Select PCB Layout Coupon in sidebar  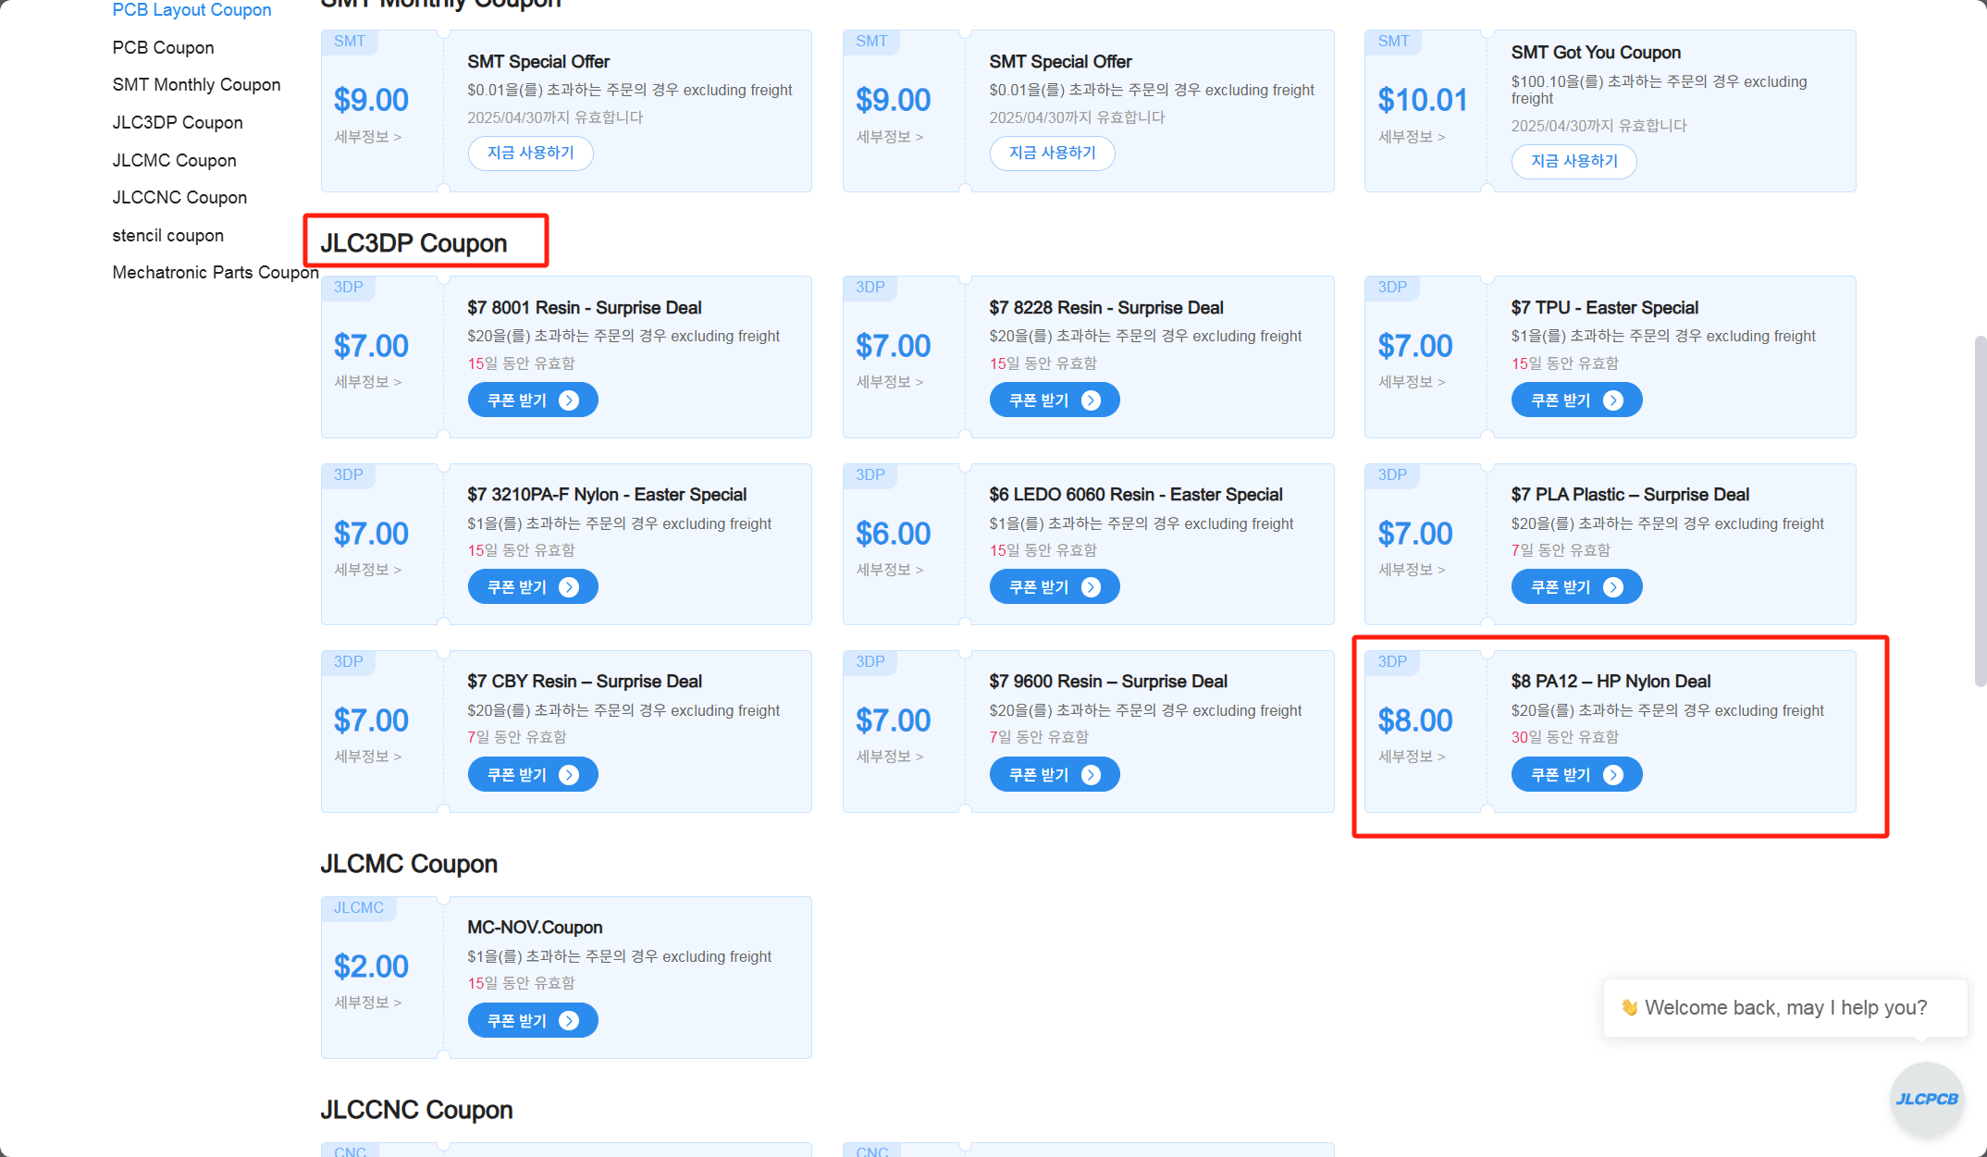(x=191, y=10)
